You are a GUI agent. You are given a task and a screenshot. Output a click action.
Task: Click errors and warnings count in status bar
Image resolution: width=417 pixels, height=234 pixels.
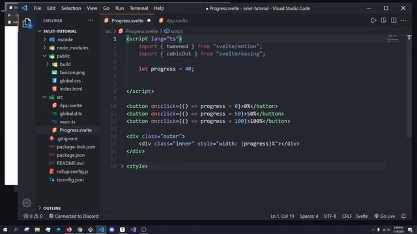pos(33,216)
